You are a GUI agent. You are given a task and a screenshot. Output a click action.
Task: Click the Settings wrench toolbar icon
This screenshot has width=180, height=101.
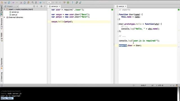[x=64, y=3]
